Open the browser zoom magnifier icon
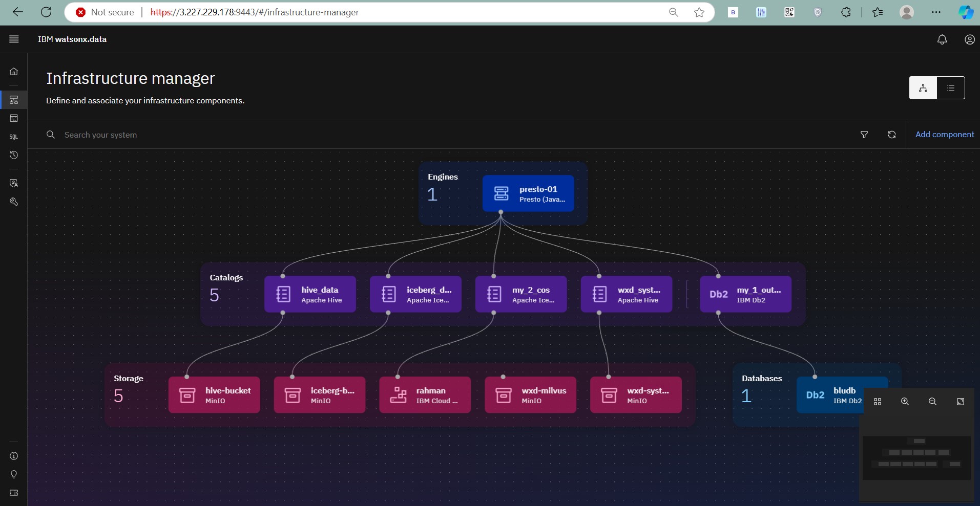The width and height of the screenshot is (980, 506). coord(674,12)
